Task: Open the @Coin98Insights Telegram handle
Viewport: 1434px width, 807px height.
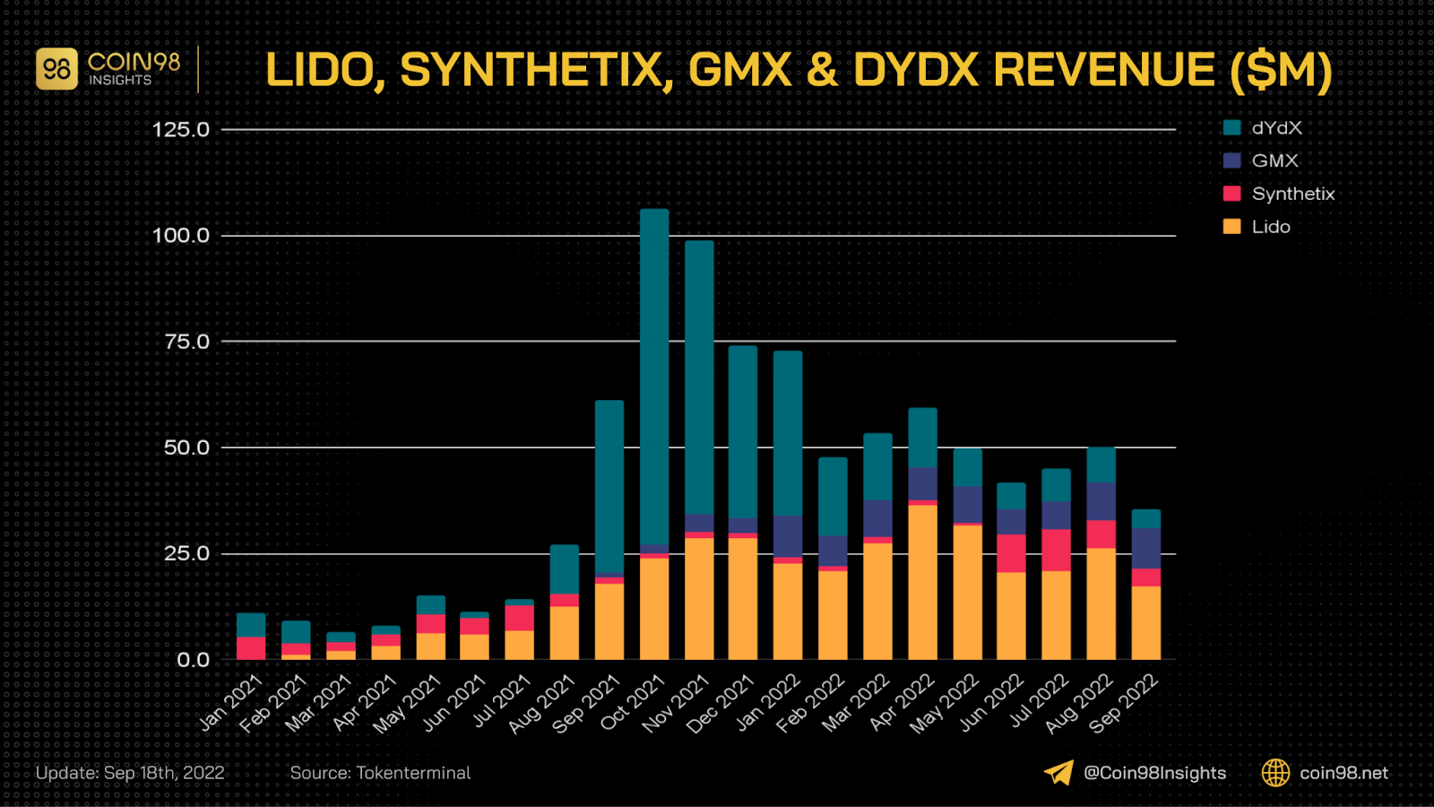Action: tap(1155, 773)
